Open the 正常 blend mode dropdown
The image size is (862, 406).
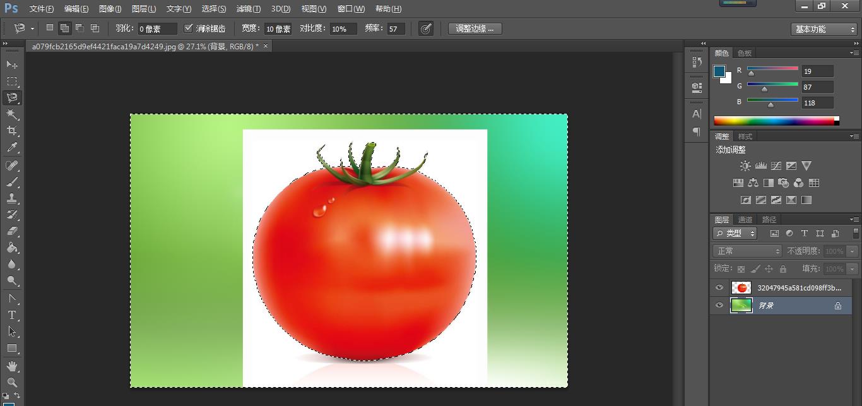click(748, 251)
